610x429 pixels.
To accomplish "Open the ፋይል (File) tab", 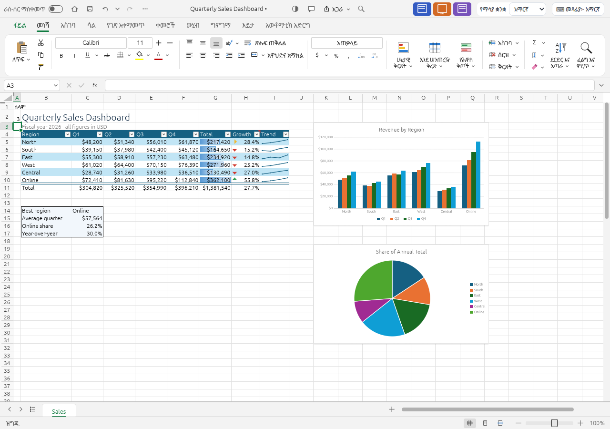I will point(20,25).
